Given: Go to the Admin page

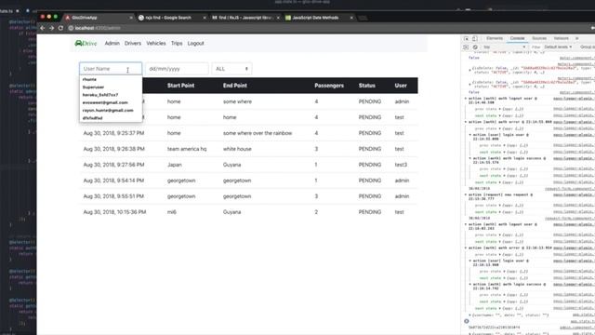Looking at the screenshot, I should click(112, 44).
